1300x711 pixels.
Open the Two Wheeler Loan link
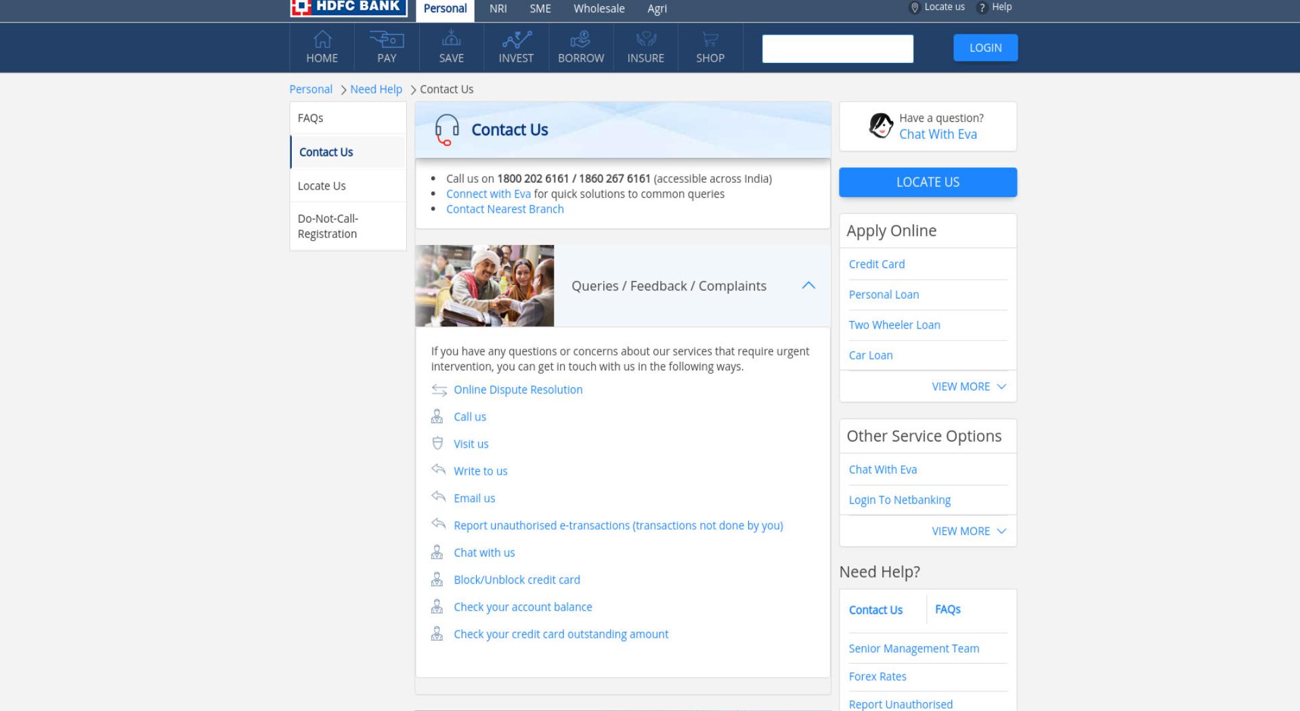tap(894, 325)
